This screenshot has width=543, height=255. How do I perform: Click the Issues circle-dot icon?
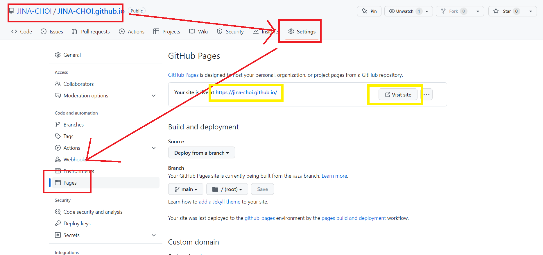(44, 31)
